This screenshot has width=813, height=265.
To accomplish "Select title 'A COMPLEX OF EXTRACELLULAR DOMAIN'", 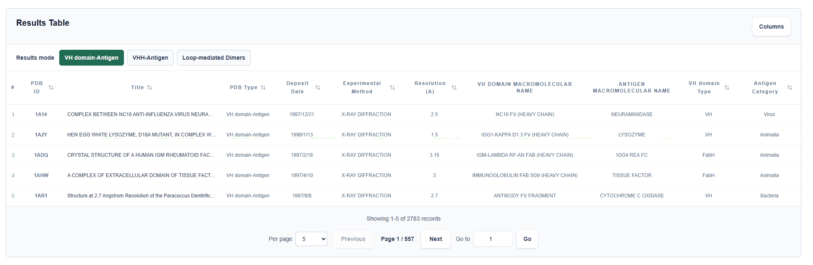I will pyautogui.click(x=141, y=175).
